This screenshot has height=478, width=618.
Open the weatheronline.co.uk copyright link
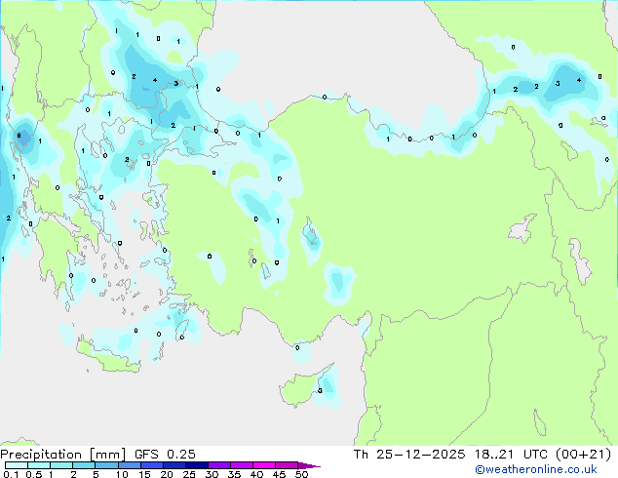[536, 469]
